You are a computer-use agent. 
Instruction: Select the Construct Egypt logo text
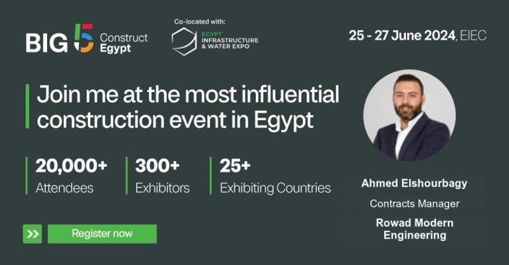pyautogui.click(x=124, y=43)
